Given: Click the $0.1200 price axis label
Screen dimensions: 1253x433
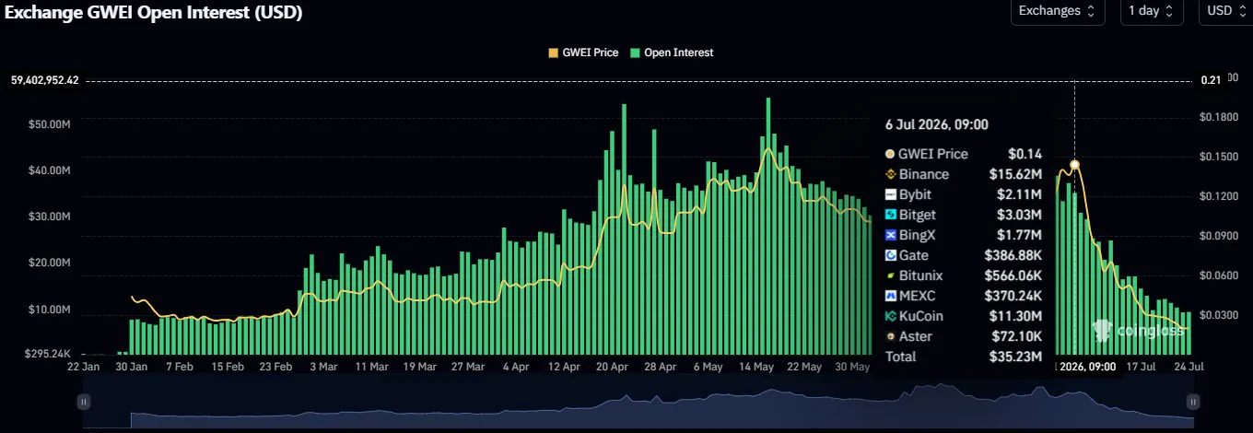Looking at the screenshot, I should pos(1218,196).
